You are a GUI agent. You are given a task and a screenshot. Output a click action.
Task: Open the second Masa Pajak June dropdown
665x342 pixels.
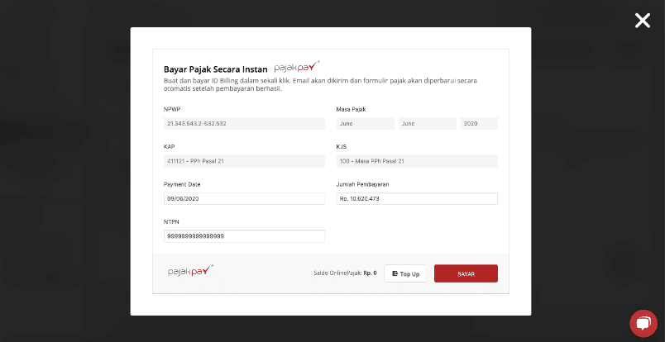coord(428,123)
